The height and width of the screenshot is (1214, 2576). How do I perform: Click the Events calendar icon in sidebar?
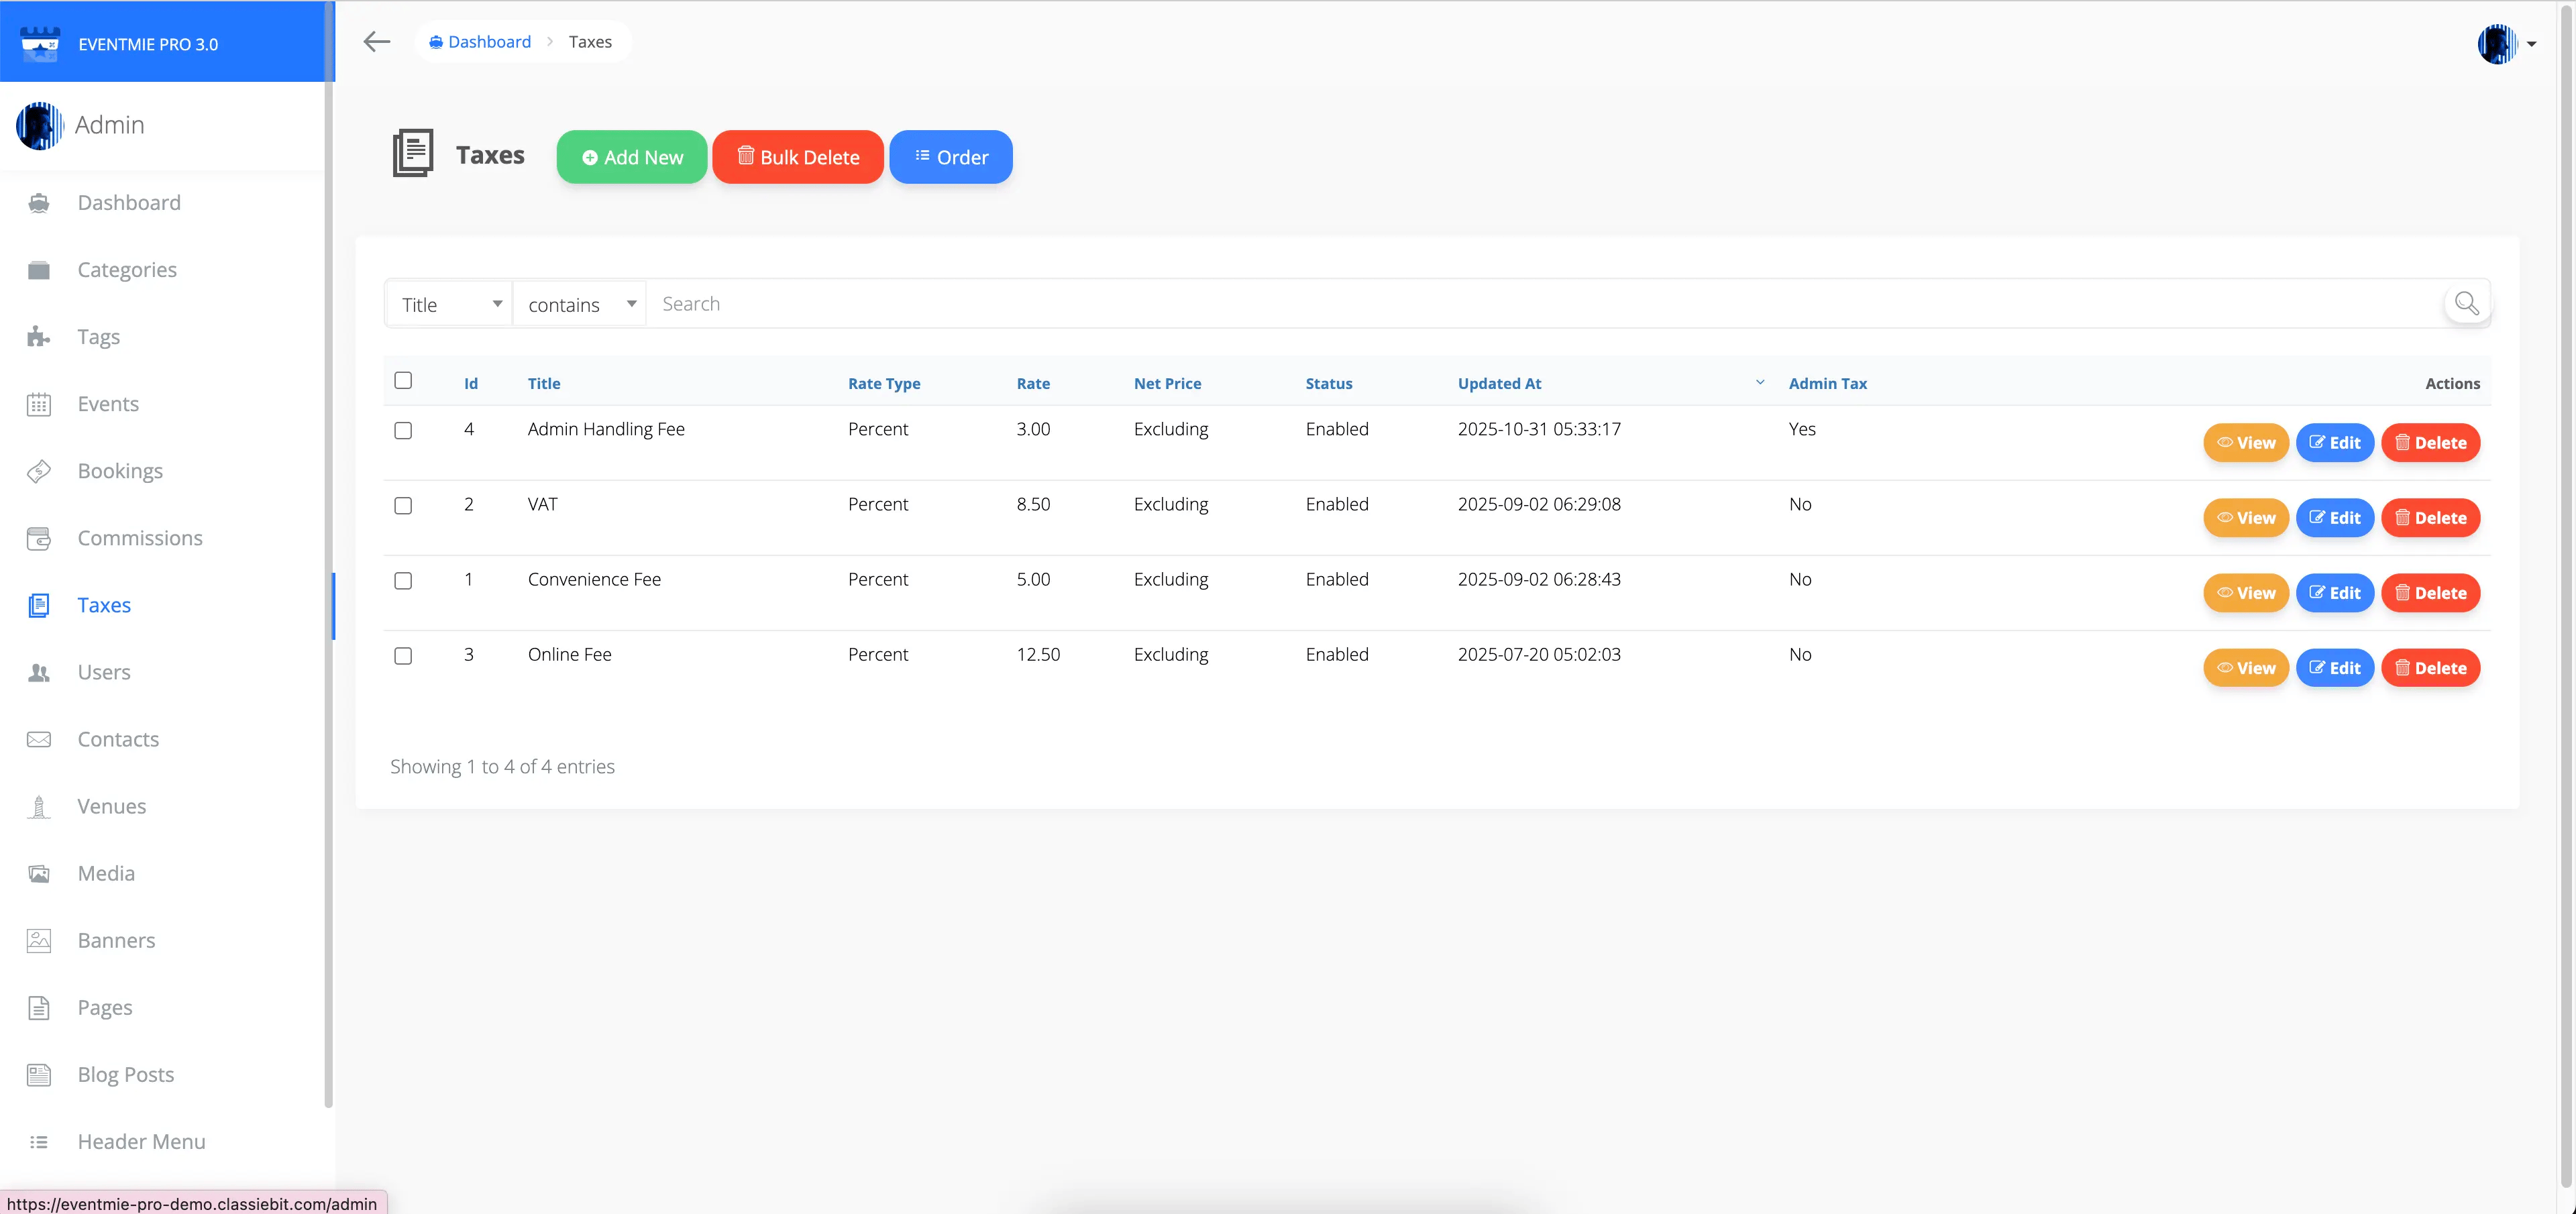pos(39,404)
